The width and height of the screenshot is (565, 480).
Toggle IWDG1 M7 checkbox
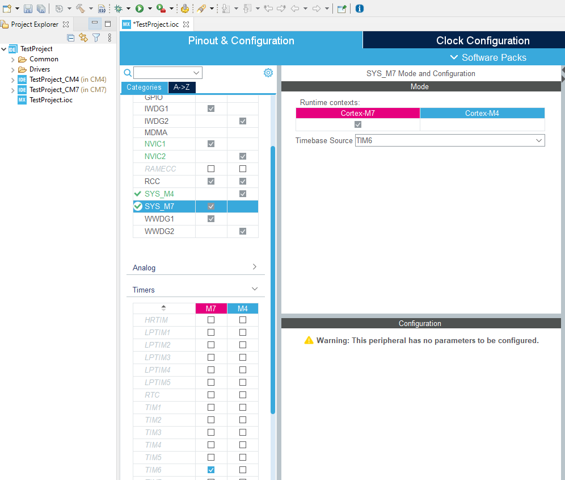211,108
